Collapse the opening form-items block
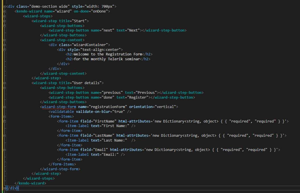The image size is (300, 193). pos(5,117)
